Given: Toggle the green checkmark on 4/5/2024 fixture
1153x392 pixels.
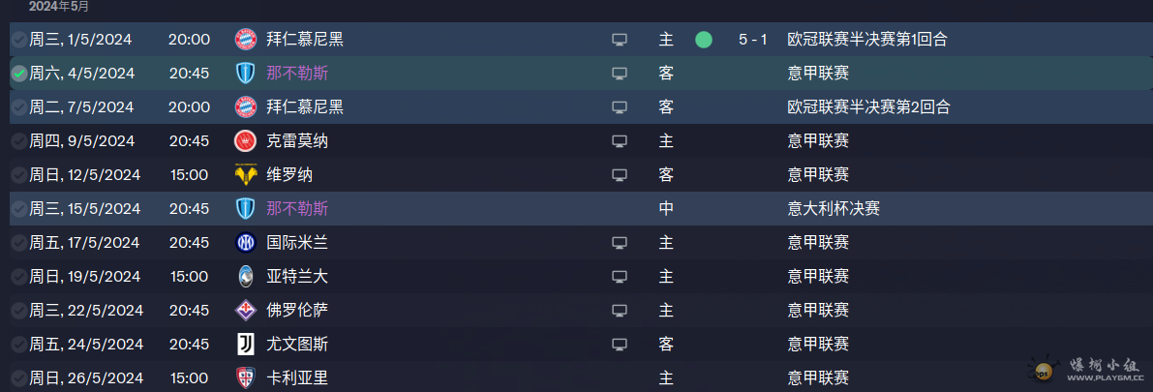Looking at the screenshot, I should [x=19, y=74].
